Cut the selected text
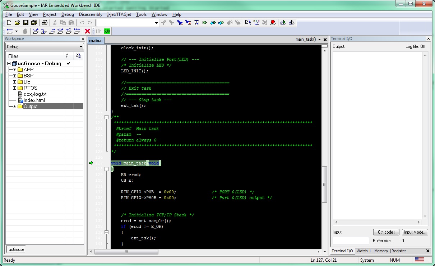The height and width of the screenshot is (266, 435). pyautogui.click(x=55, y=23)
